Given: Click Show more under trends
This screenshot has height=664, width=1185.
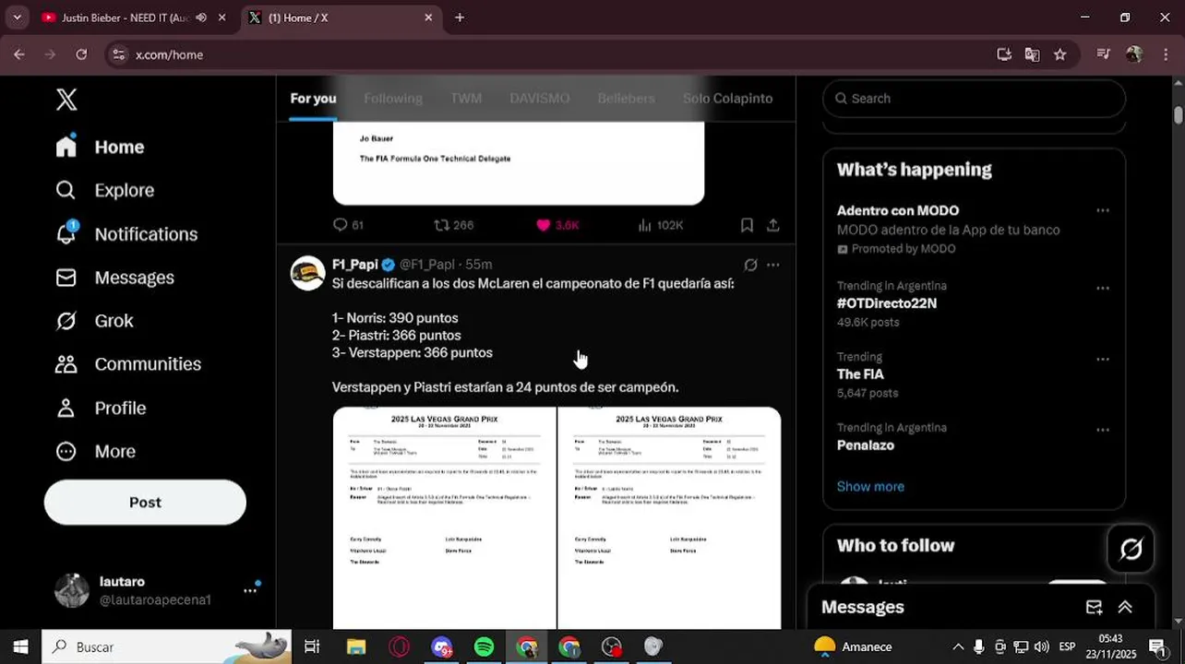Looking at the screenshot, I should click(x=870, y=487).
